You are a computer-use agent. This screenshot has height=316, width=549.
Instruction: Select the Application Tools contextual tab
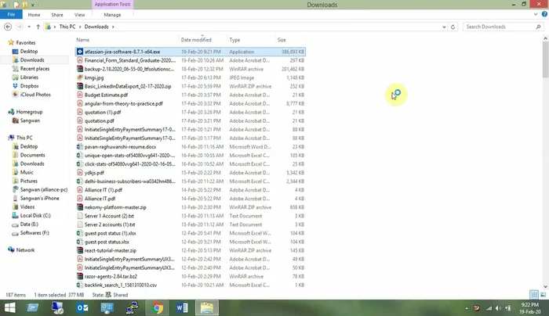tap(112, 4)
